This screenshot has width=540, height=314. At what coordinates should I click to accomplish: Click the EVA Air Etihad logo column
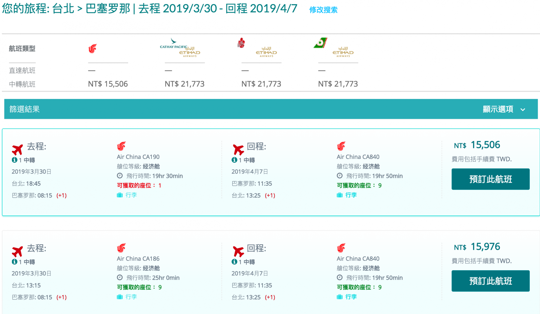click(x=334, y=48)
